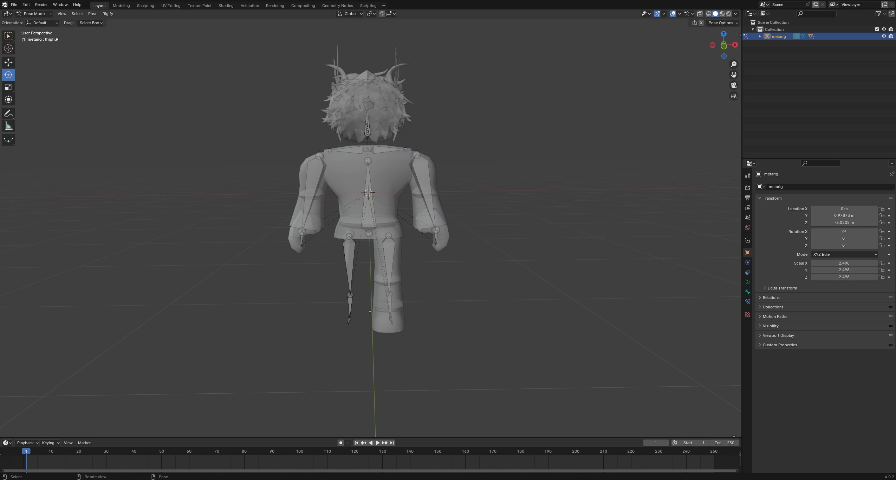Click the Pose Options button
Screen dimensions: 896x480
pos(723,23)
